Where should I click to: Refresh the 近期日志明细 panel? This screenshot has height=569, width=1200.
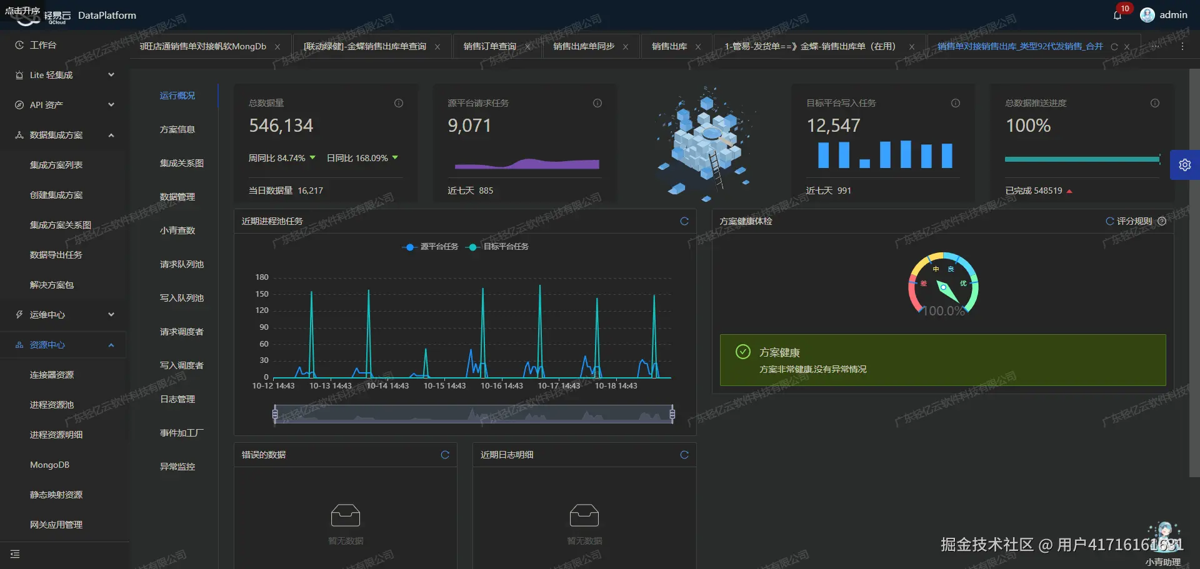tap(684, 455)
